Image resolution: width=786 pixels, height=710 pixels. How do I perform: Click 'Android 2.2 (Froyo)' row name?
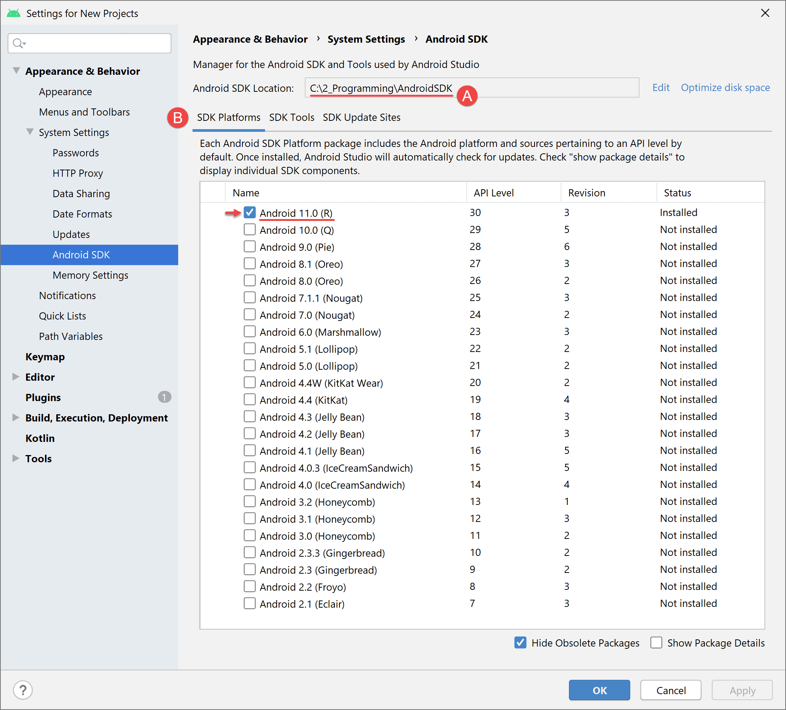coord(303,587)
